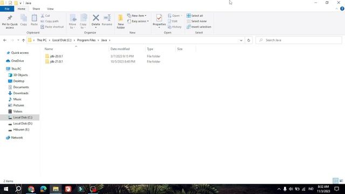Click Local Disk (C:) breadcrumb
Viewport: 345px width, 194px height.
pos(62,40)
